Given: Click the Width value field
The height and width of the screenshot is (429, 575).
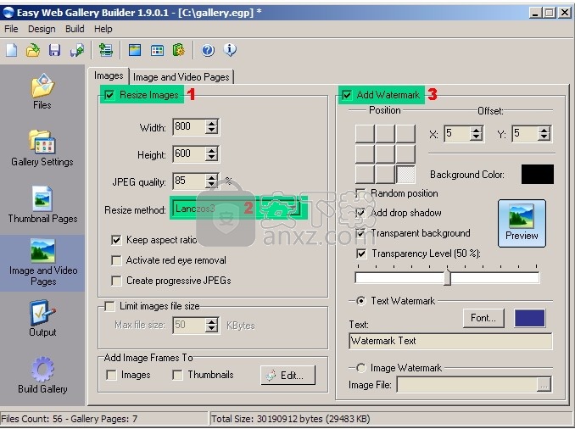Looking at the screenshot, I should [189, 127].
